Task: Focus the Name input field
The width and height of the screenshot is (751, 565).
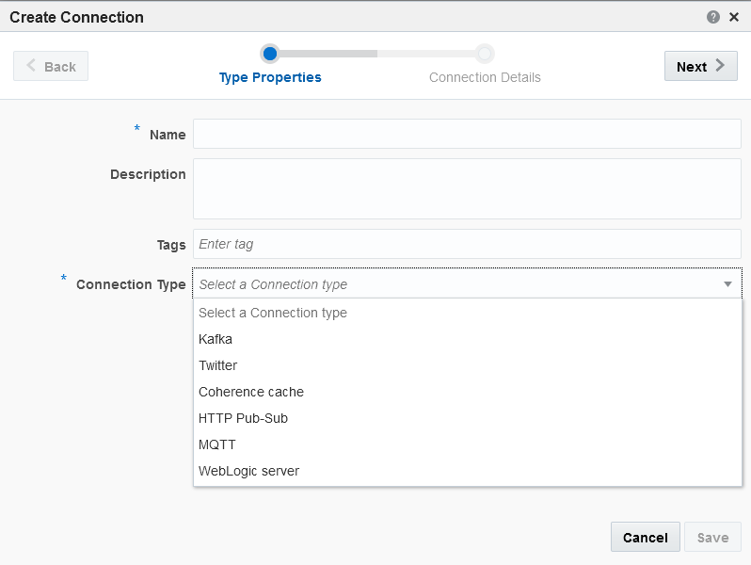Action: pyautogui.click(x=467, y=134)
